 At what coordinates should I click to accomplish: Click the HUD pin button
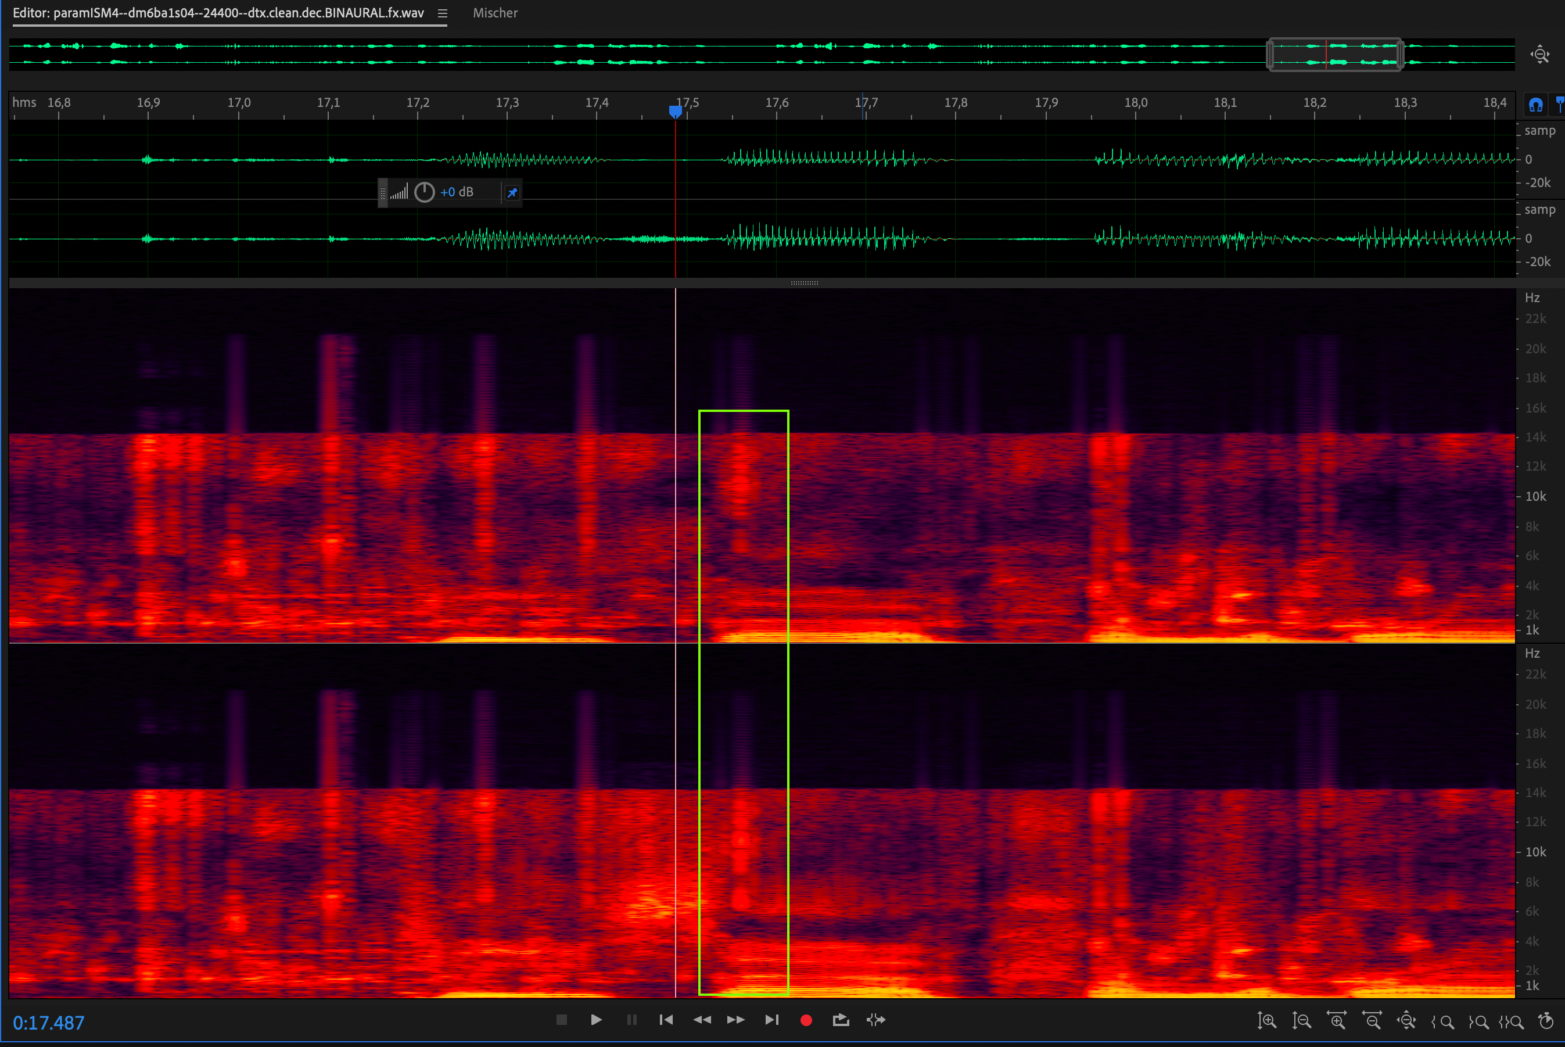512,192
